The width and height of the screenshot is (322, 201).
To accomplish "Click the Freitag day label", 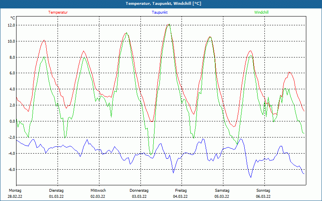I will click(181, 191).
